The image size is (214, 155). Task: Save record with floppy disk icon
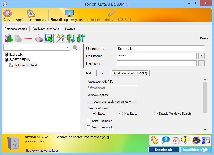coord(49,38)
